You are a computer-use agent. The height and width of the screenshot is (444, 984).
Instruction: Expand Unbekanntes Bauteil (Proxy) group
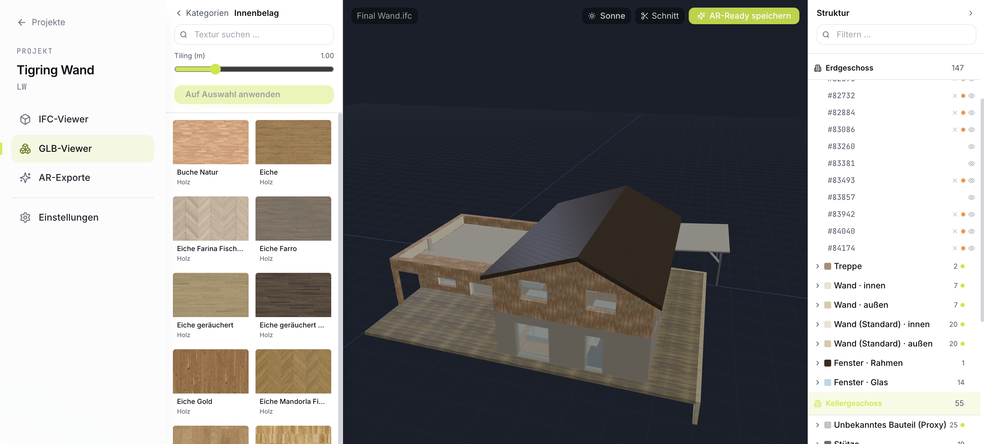pos(817,425)
